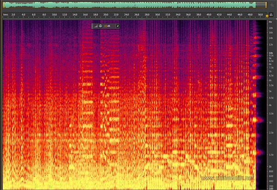Click the headphone icon beside the ruler
This screenshot has height=190, width=277.
pyautogui.click(x=271, y=15)
